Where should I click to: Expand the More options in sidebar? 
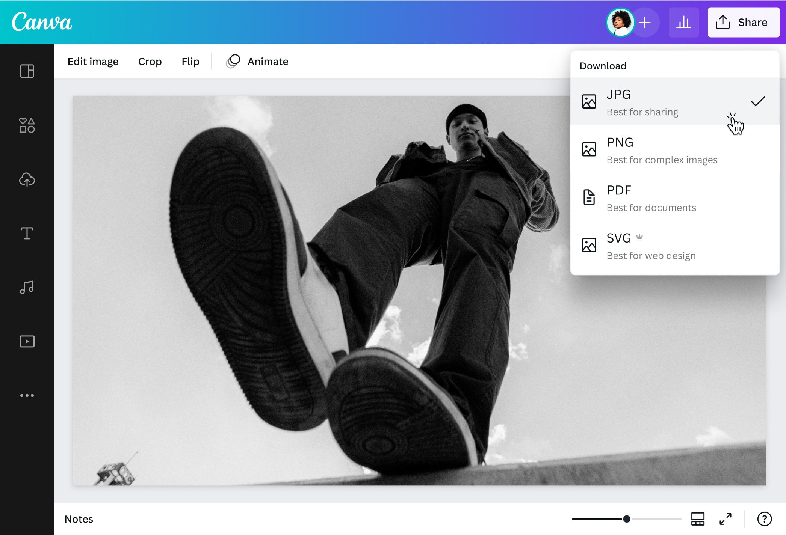(26, 395)
